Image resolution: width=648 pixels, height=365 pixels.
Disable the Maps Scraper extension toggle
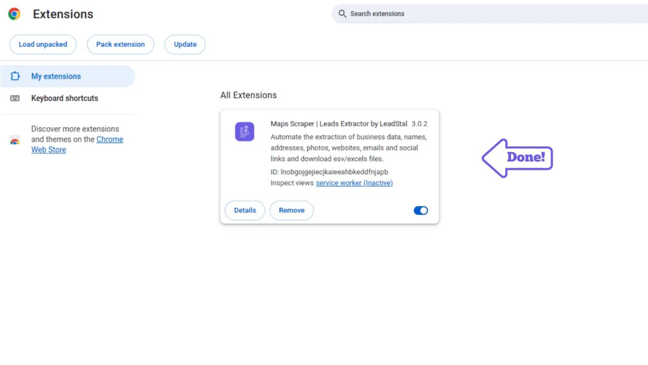click(x=421, y=210)
